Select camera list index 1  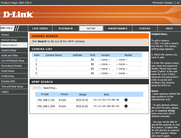(36, 60)
